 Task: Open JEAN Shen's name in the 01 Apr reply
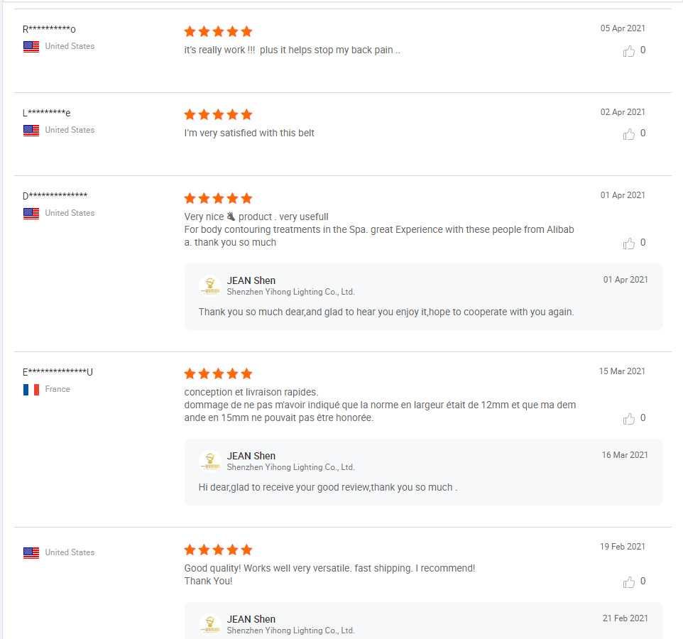click(x=251, y=280)
